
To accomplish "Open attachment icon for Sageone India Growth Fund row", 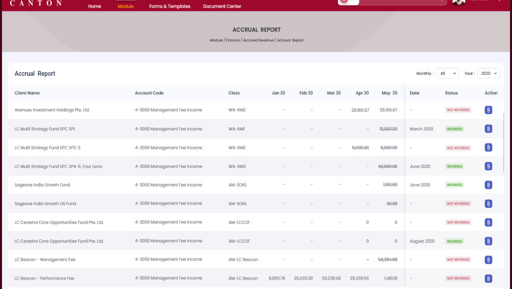I will 488,185.
